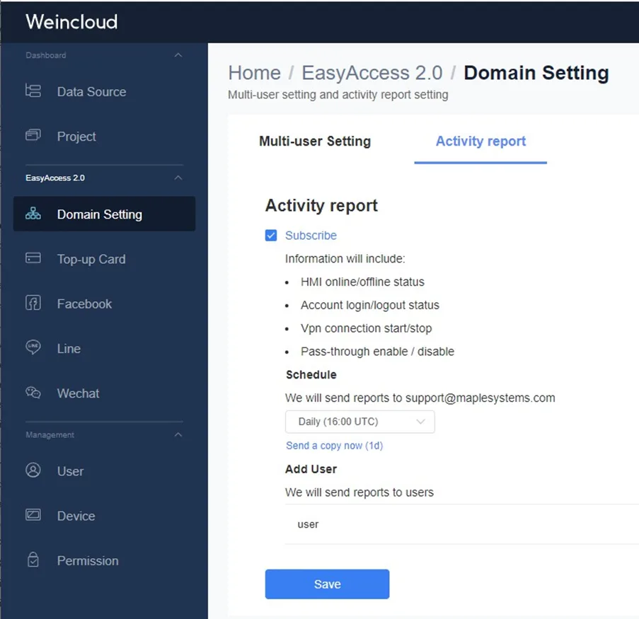The width and height of the screenshot is (639, 619).
Task: Collapse the Dashboard section chevron
Action: (178, 55)
